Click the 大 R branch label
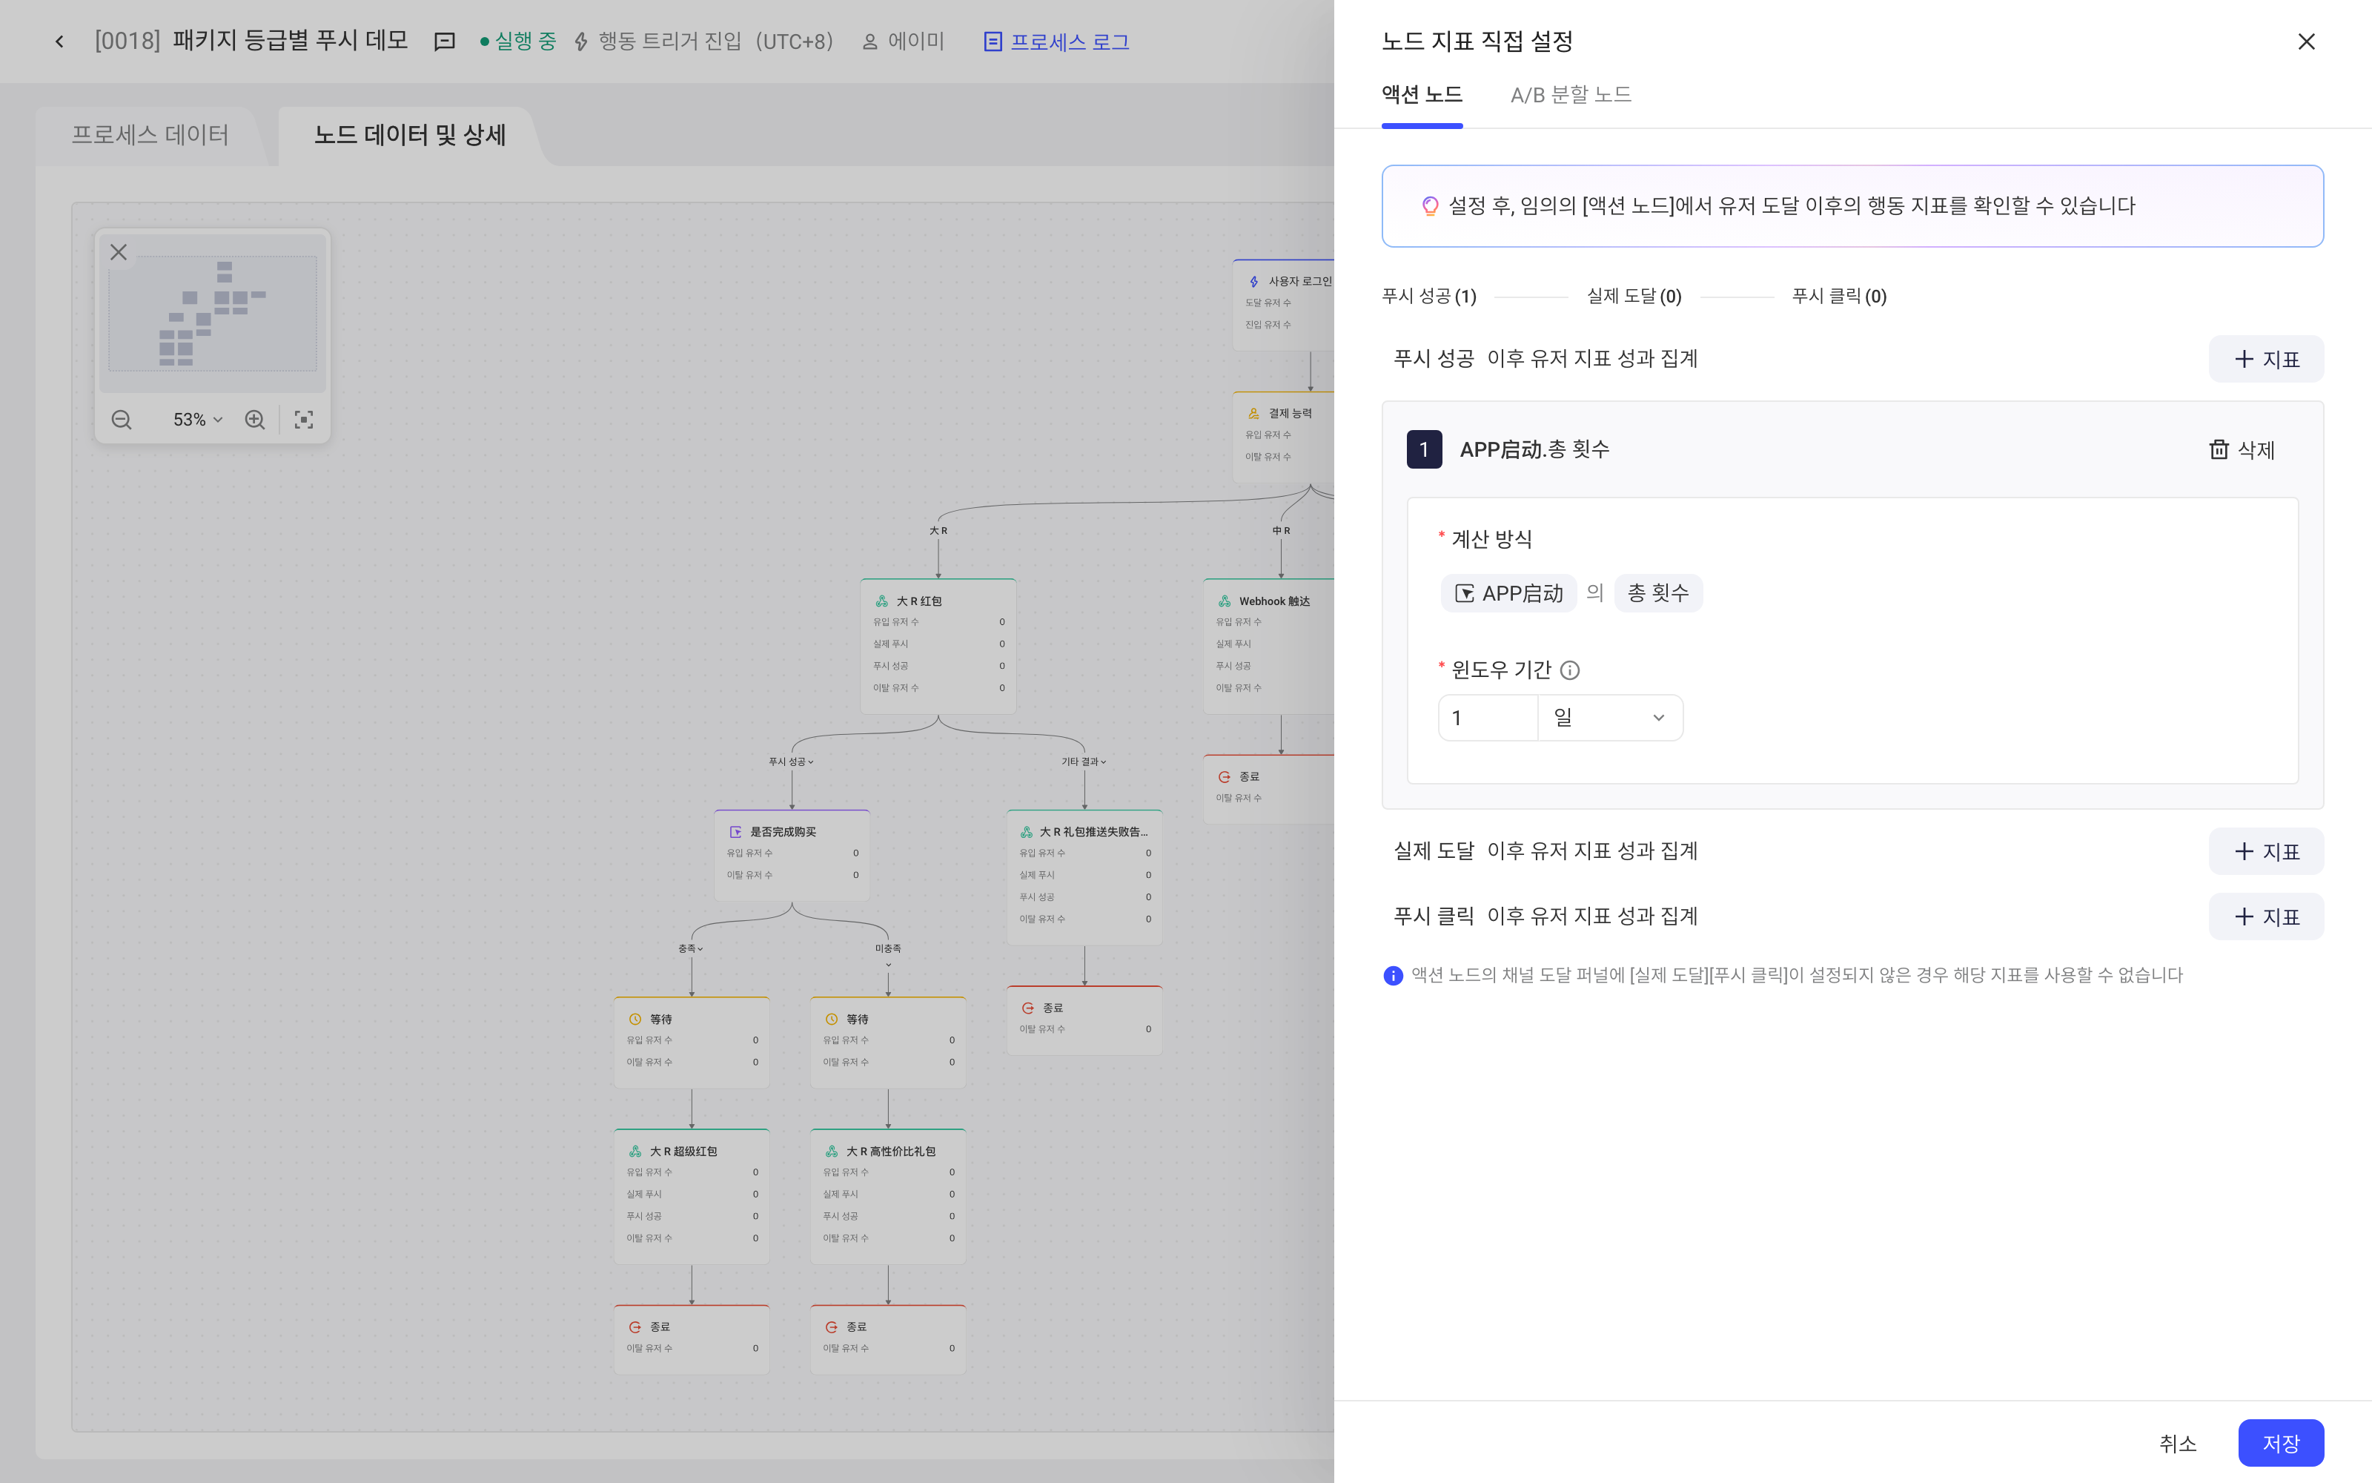 [x=938, y=531]
